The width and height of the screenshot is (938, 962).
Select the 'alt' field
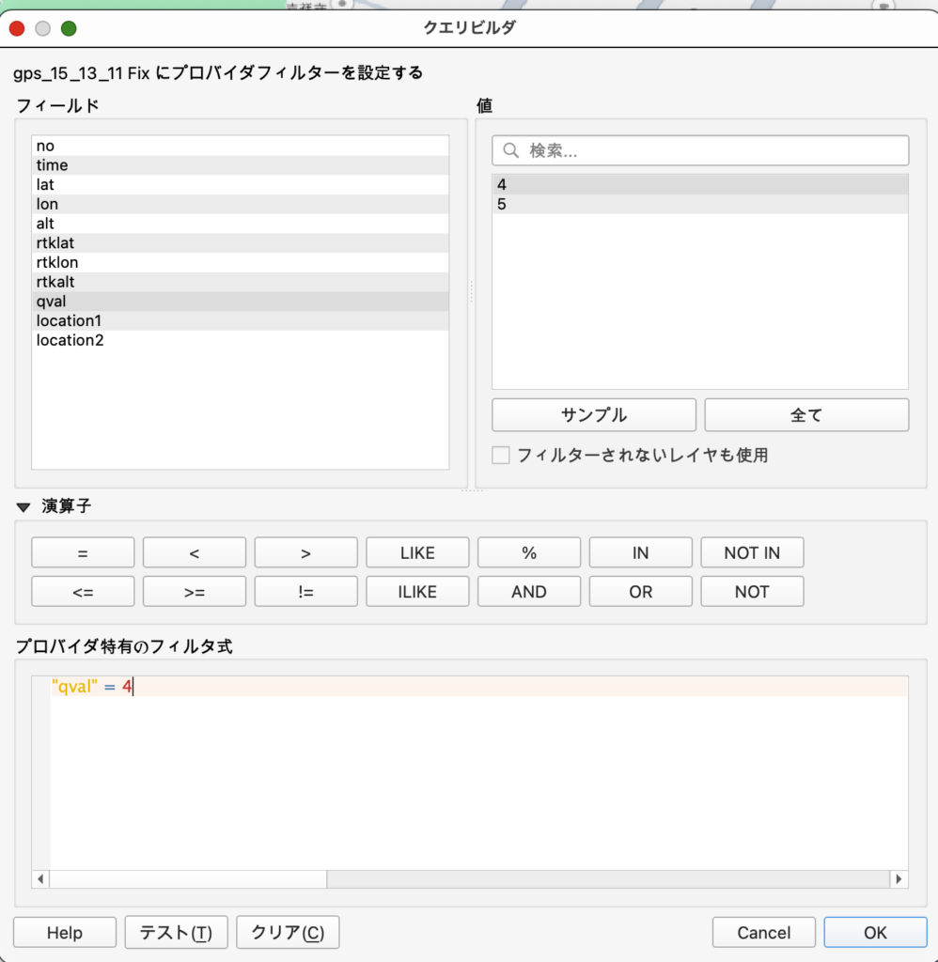click(240, 224)
